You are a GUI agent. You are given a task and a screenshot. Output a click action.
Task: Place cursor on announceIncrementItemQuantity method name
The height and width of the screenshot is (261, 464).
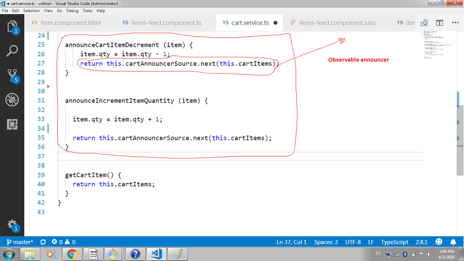click(120, 100)
